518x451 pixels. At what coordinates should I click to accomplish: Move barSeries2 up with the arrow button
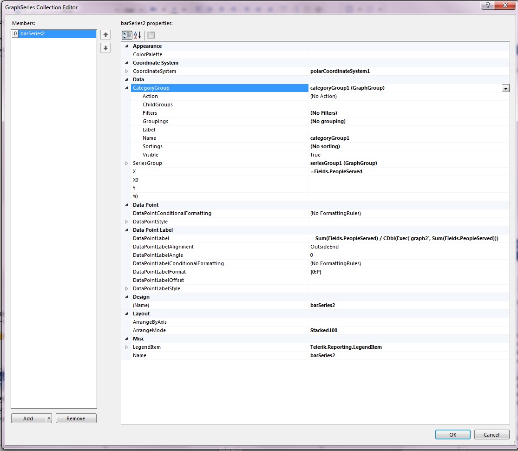[105, 35]
